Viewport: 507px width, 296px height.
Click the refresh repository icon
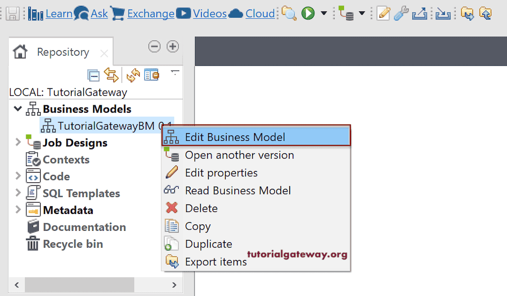pos(133,75)
